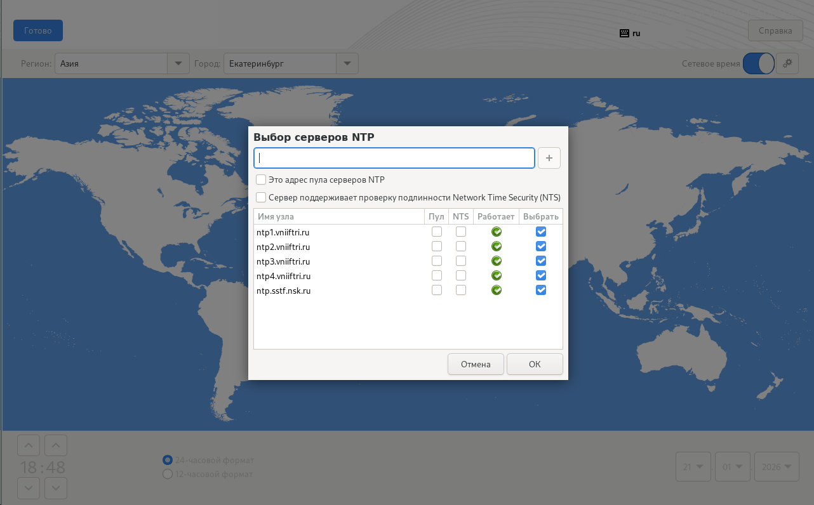Toggle the 'Сетевое время' switch
Viewport: 814px width, 505px height.
point(758,63)
